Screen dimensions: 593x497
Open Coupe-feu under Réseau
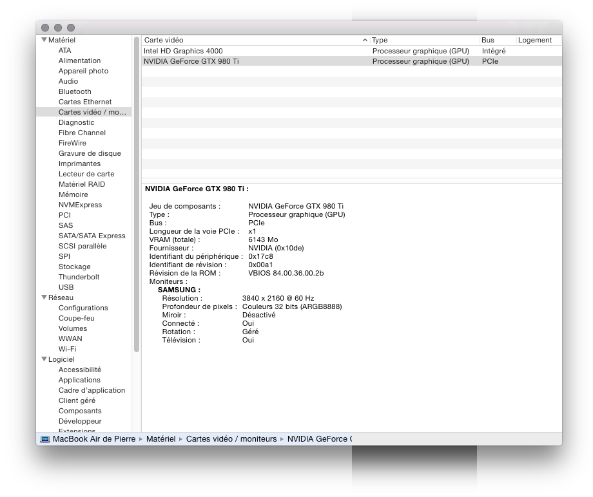[x=77, y=318]
